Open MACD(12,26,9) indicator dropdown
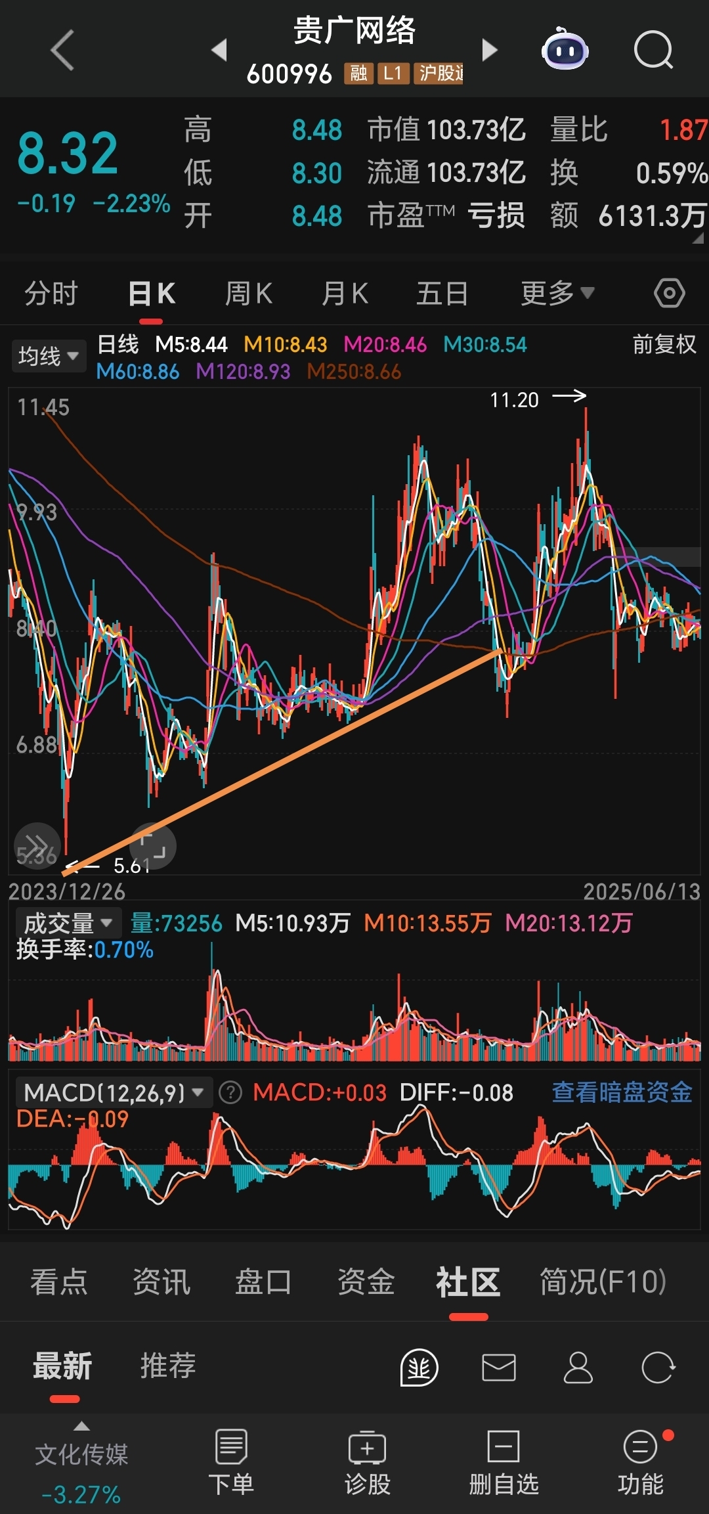709x1514 pixels. click(x=114, y=1093)
